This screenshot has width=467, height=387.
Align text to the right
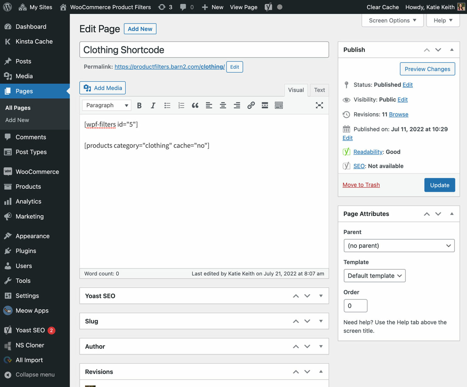237,105
